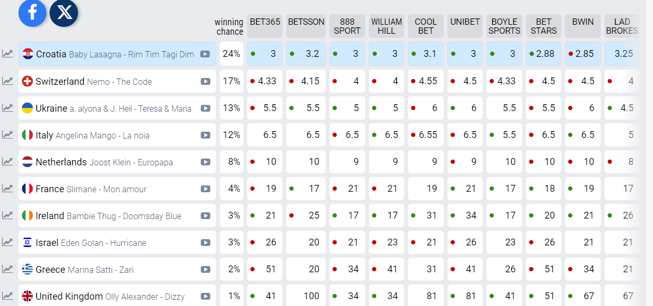
Task: Click Ukraine's 13% winning chance cell
Action: tap(231, 108)
